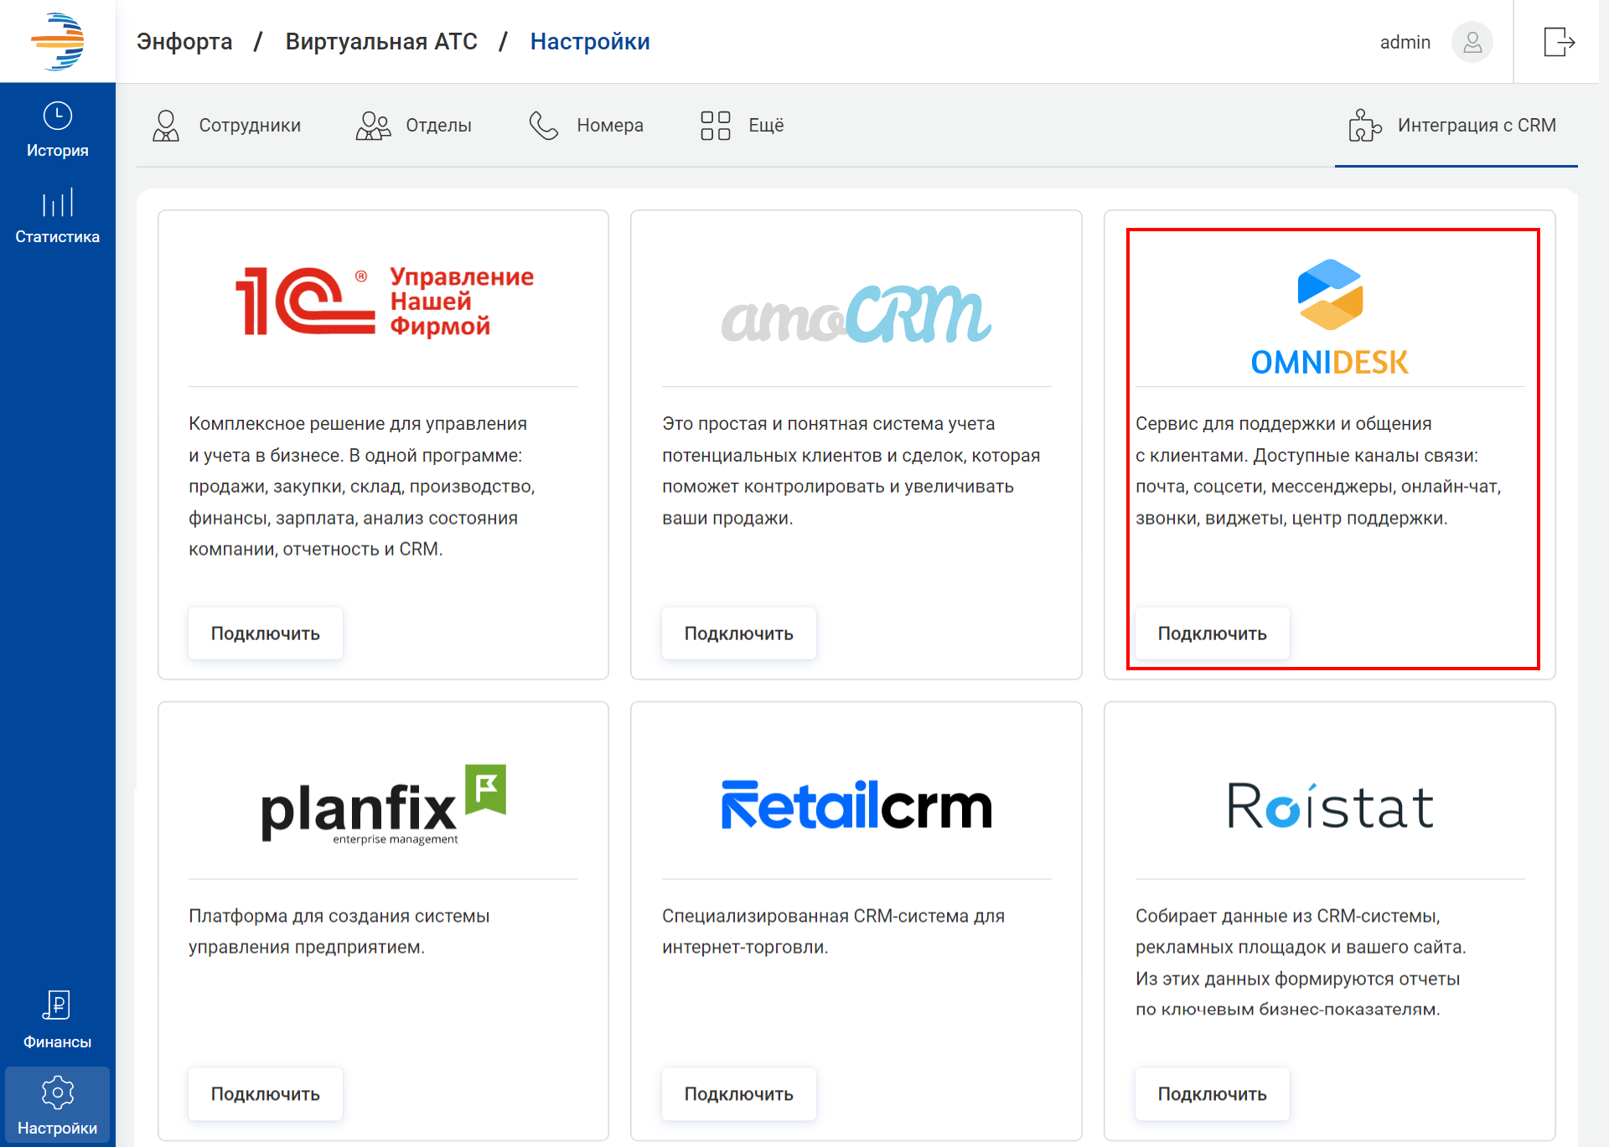1609x1147 pixels.
Task: Click the Roistat description "Собирает данные из CRM-системы"
Action: coord(1301,963)
